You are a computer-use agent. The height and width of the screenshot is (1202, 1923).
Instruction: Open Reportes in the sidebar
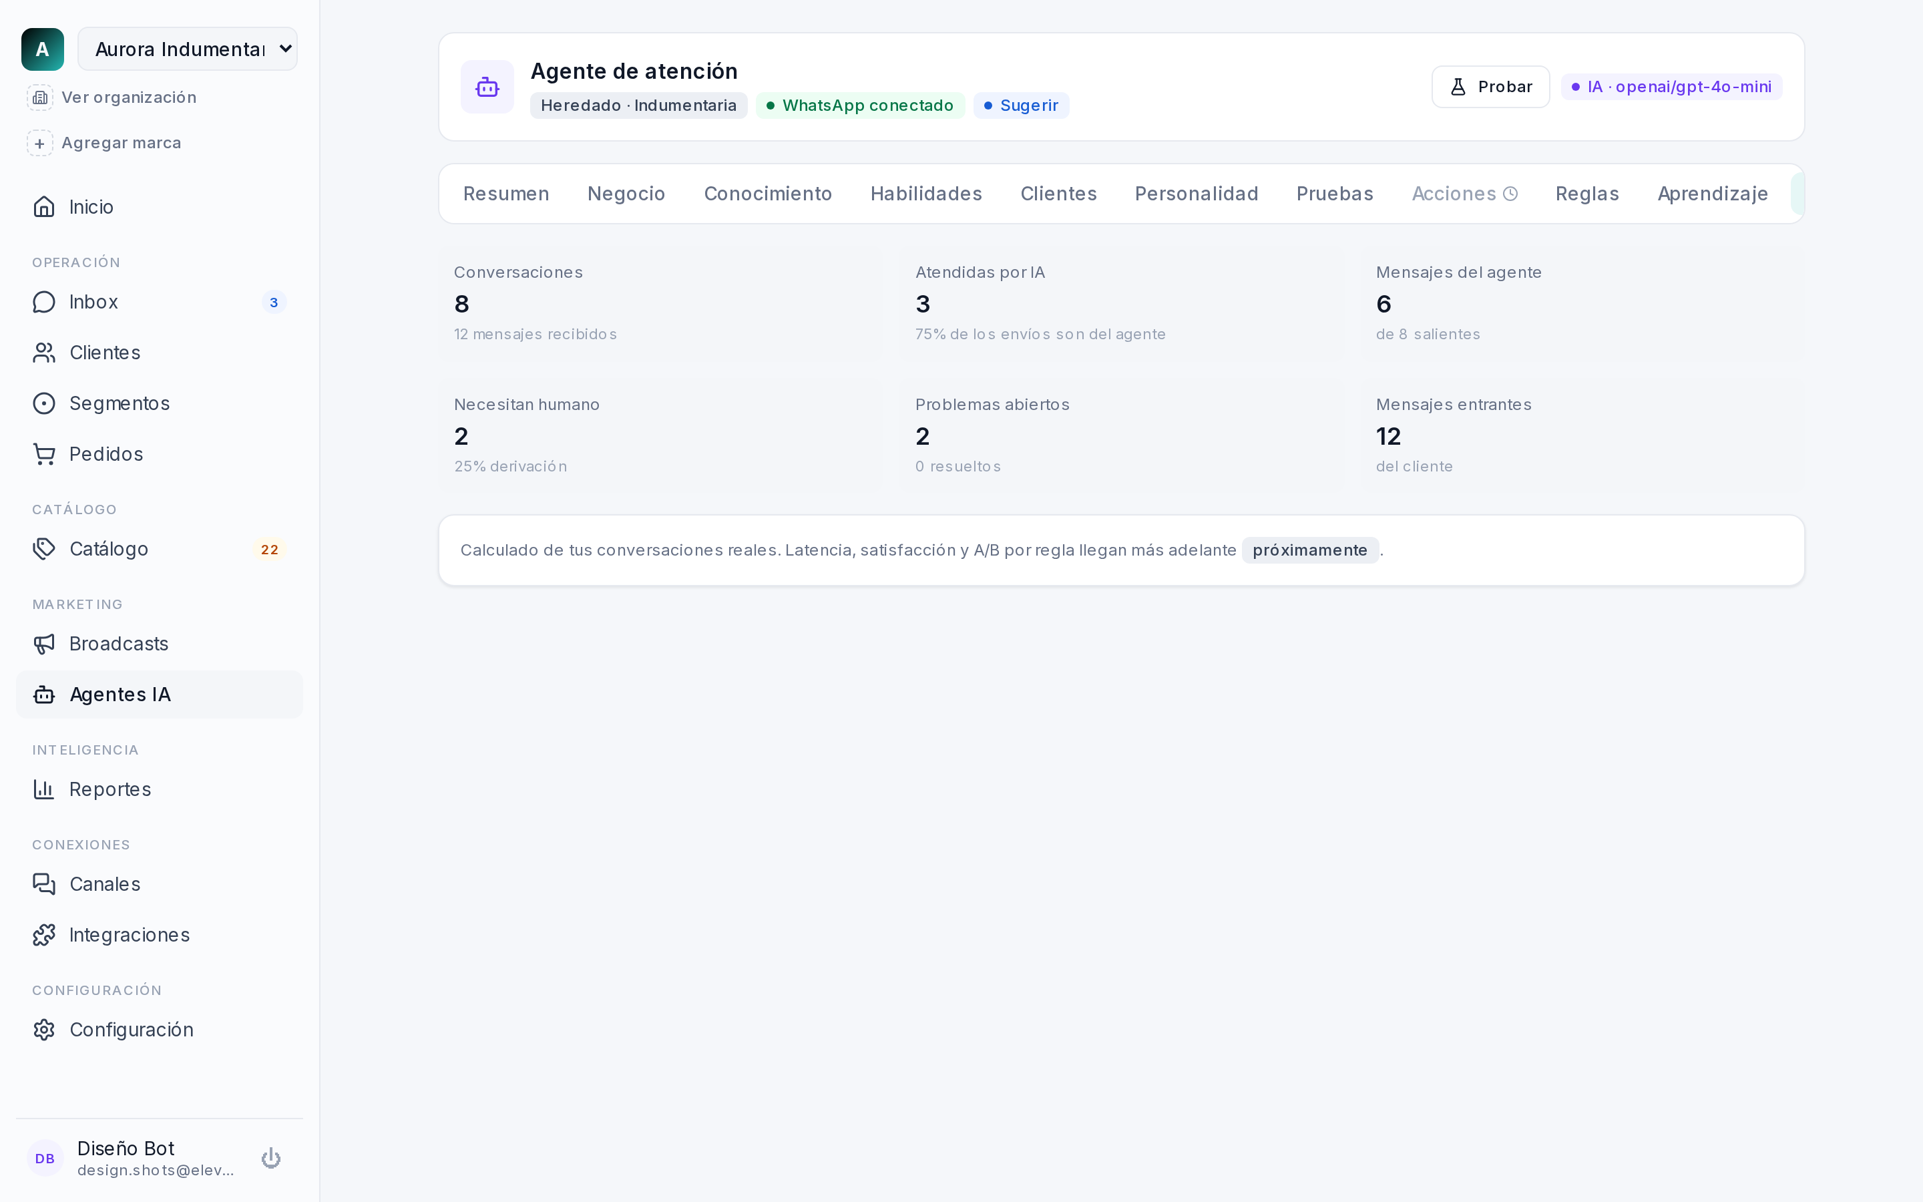click(x=160, y=789)
